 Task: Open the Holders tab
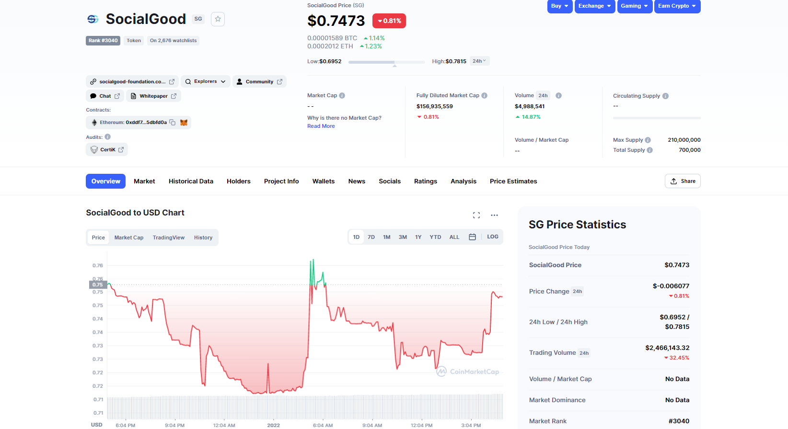[238, 181]
